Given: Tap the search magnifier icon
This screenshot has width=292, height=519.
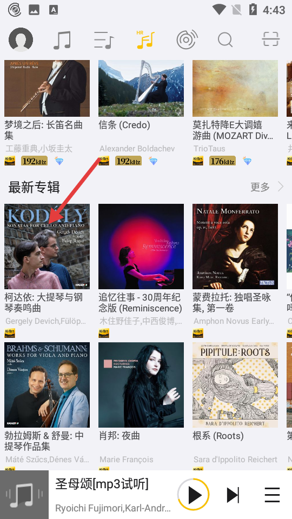Looking at the screenshot, I should tap(225, 40).
